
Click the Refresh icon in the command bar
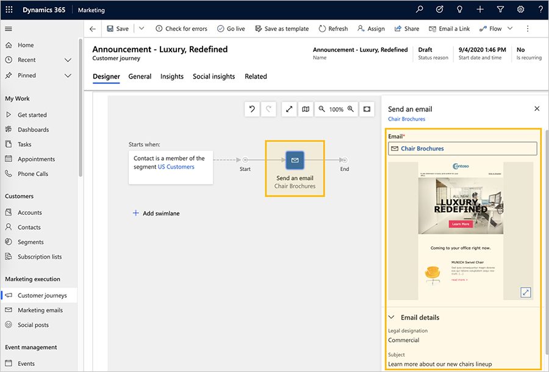pyautogui.click(x=332, y=28)
